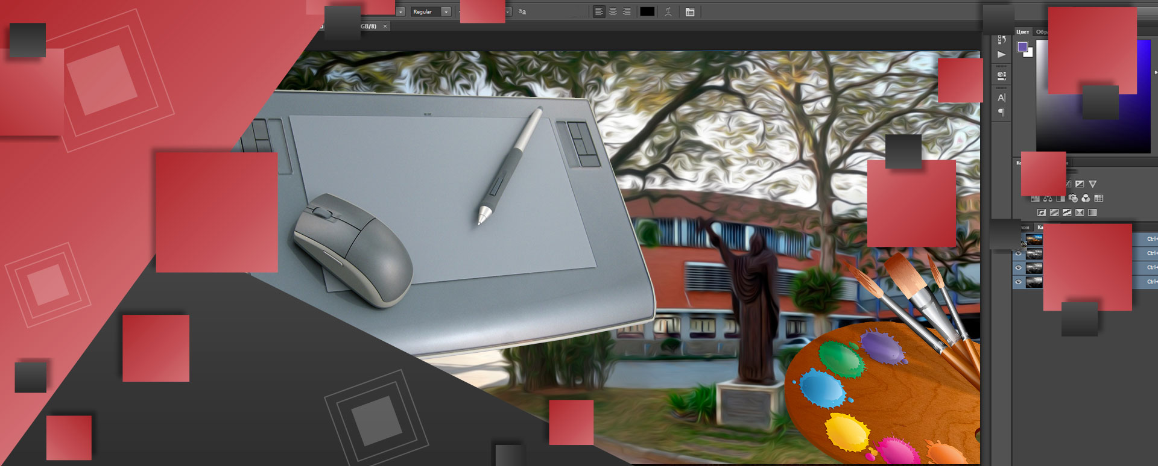The height and width of the screenshot is (466, 1158).
Task: Hide the bottom channel in the list
Action: point(1019,282)
